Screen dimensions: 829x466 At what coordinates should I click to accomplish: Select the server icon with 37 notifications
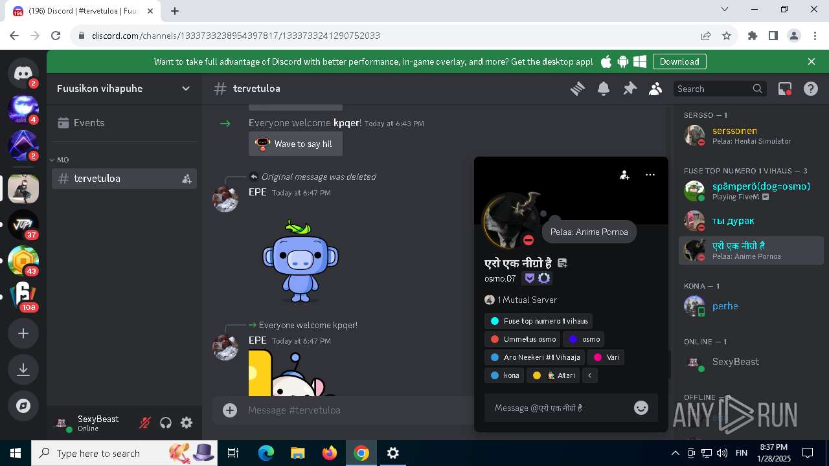click(x=23, y=225)
